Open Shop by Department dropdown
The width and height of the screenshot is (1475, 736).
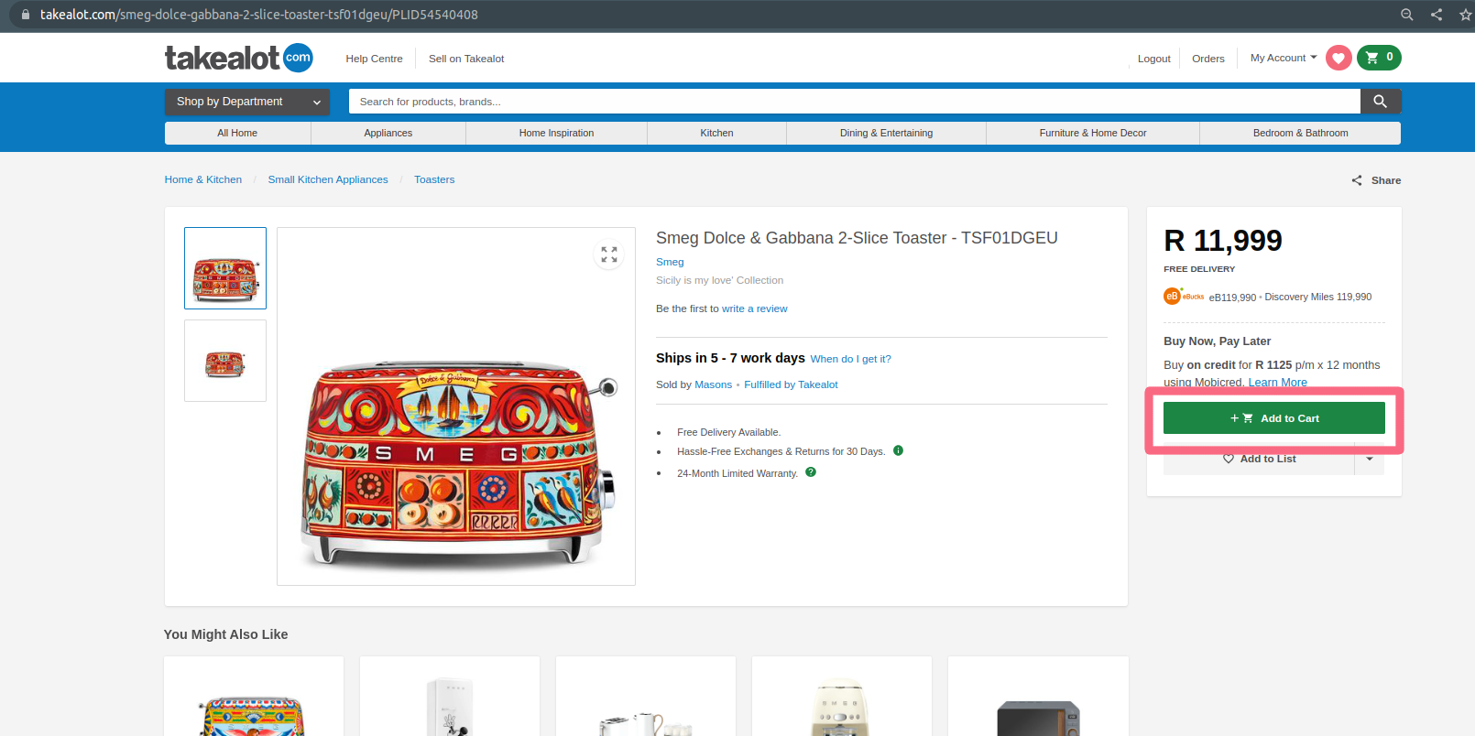pos(247,102)
